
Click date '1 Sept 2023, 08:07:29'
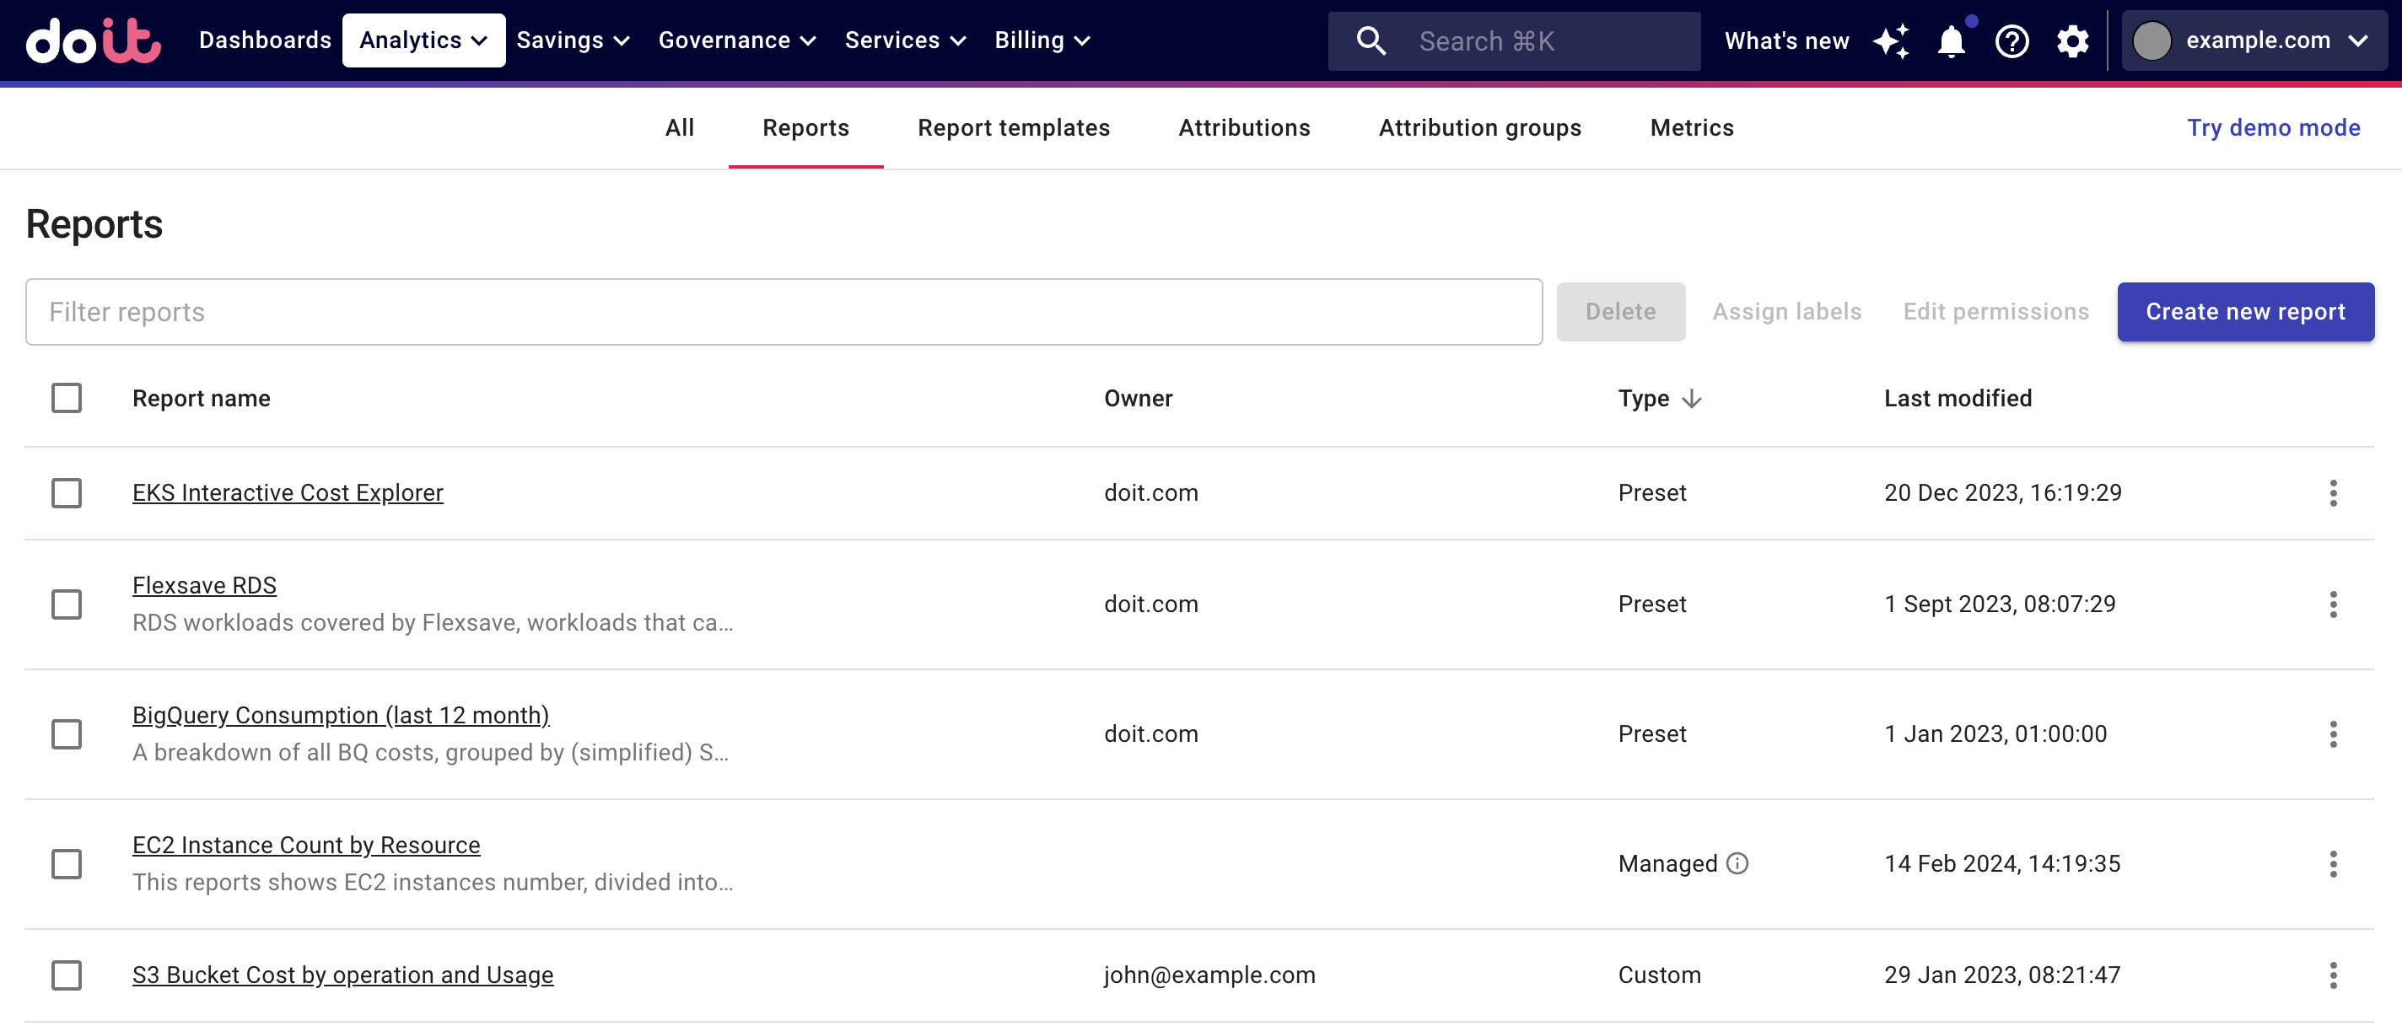point(1999,604)
